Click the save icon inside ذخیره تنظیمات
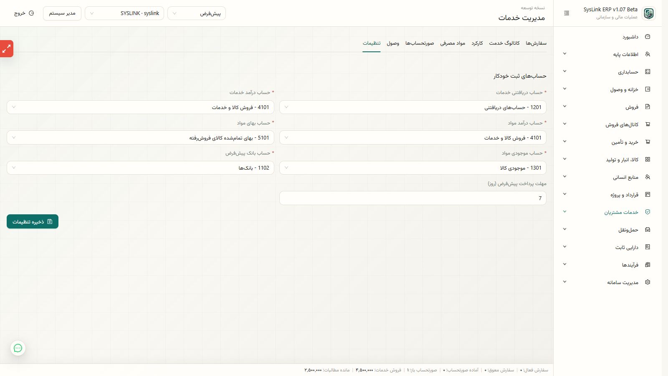 pos(50,221)
